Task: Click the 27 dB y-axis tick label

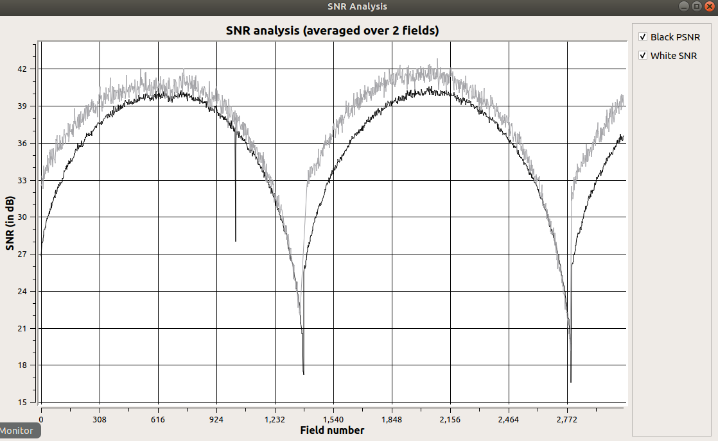Action: (x=22, y=254)
